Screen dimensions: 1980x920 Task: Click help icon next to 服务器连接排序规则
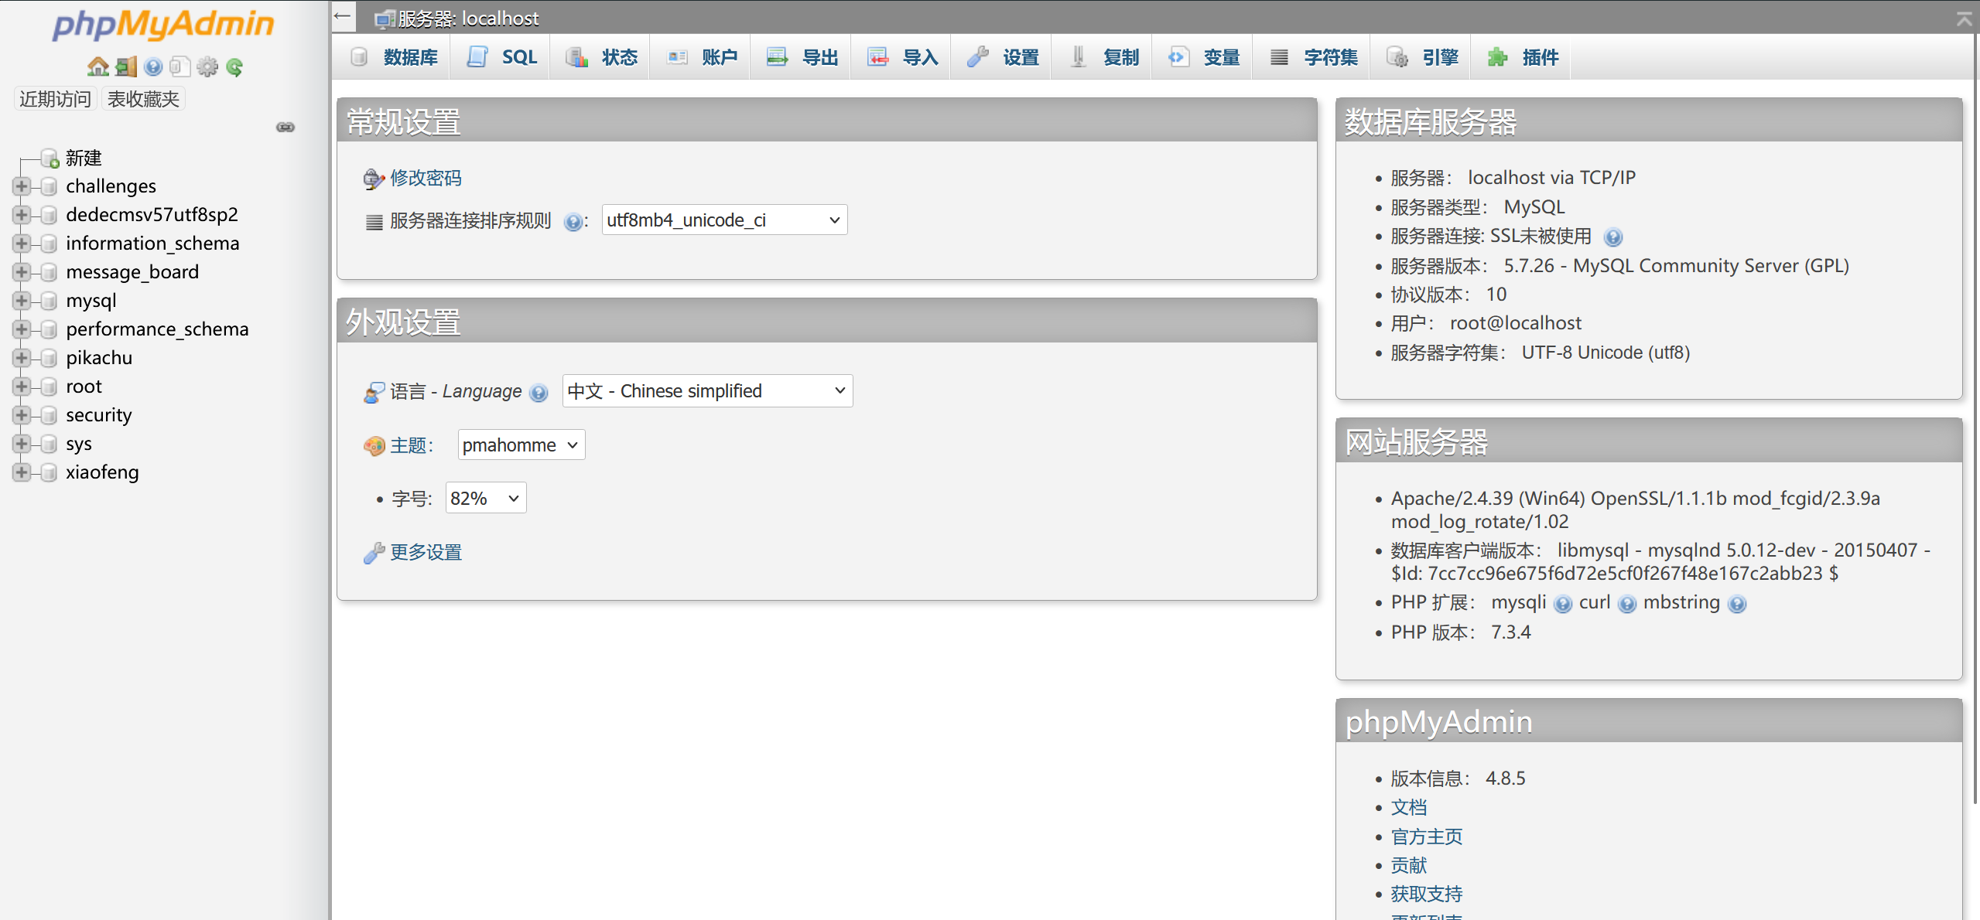pyautogui.click(x=573, y=222)
